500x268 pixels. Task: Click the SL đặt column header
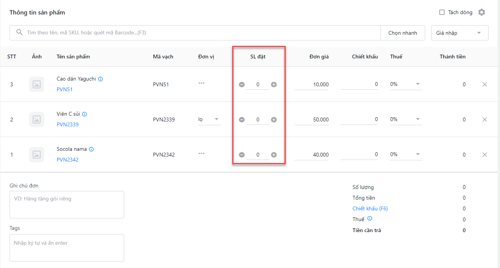tap(258, 57)
